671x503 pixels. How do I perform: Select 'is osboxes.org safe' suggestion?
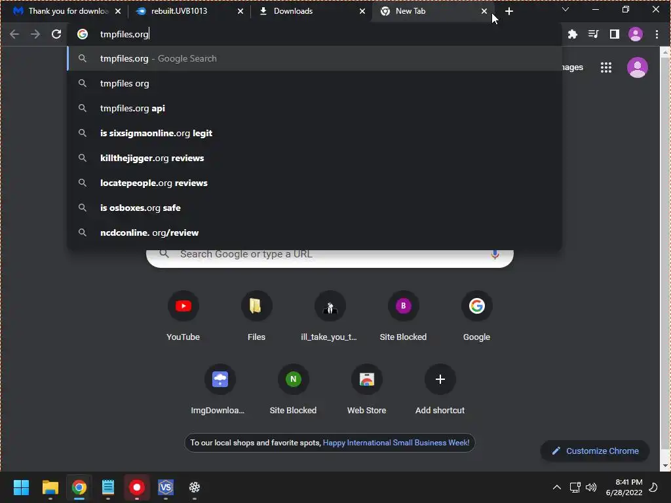tap(315, 208)
